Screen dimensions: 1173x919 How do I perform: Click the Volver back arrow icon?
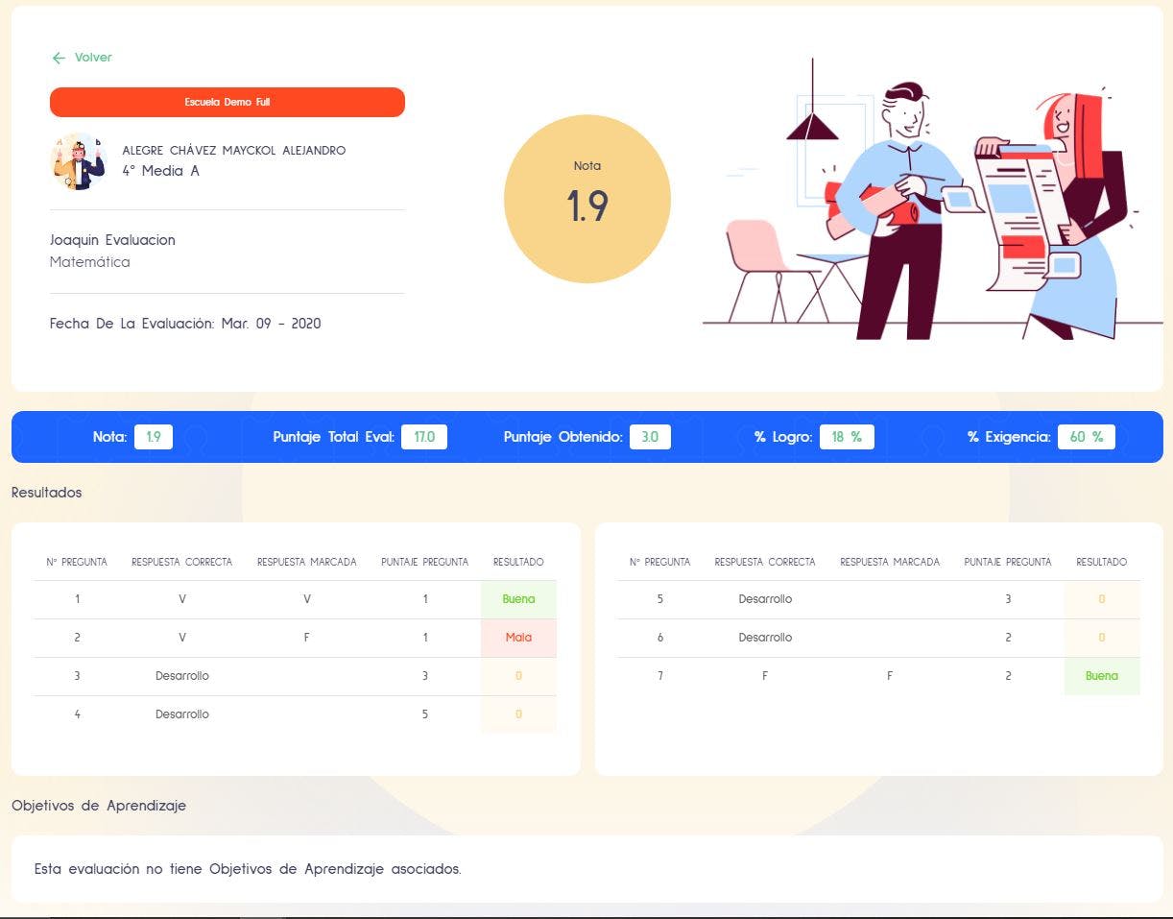[x=59, y=58]
